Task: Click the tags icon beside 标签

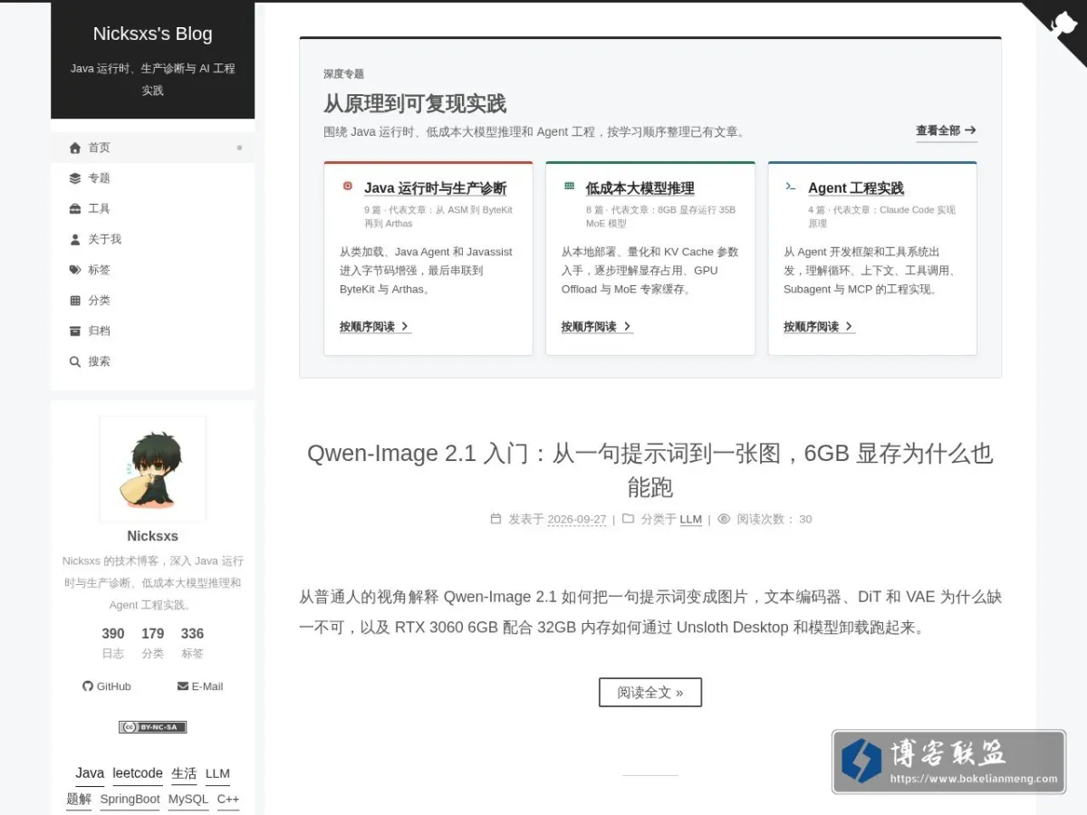Action: click(x=75, y=270)
